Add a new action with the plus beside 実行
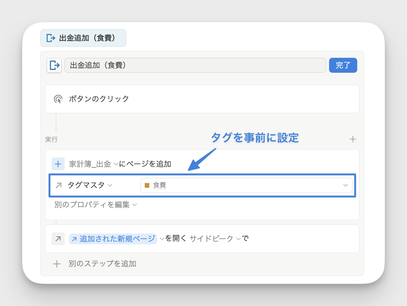The width and height of the screenshot is (407, 306). (353, 139)
